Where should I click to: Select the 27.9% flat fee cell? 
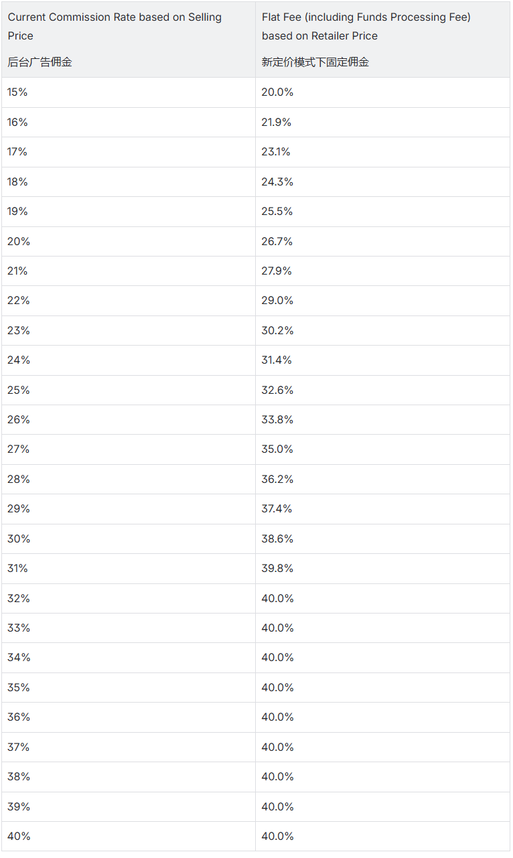coord(277,271)
